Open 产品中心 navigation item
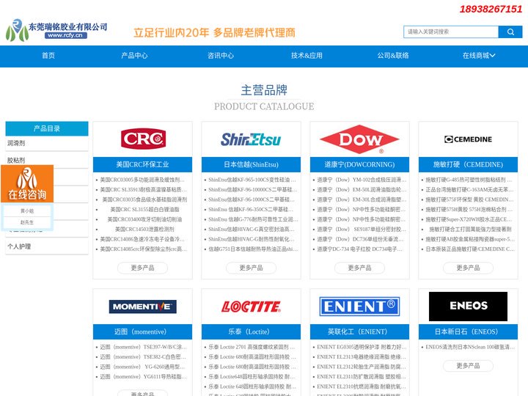528x396 pixels. (x=134, y=56)
